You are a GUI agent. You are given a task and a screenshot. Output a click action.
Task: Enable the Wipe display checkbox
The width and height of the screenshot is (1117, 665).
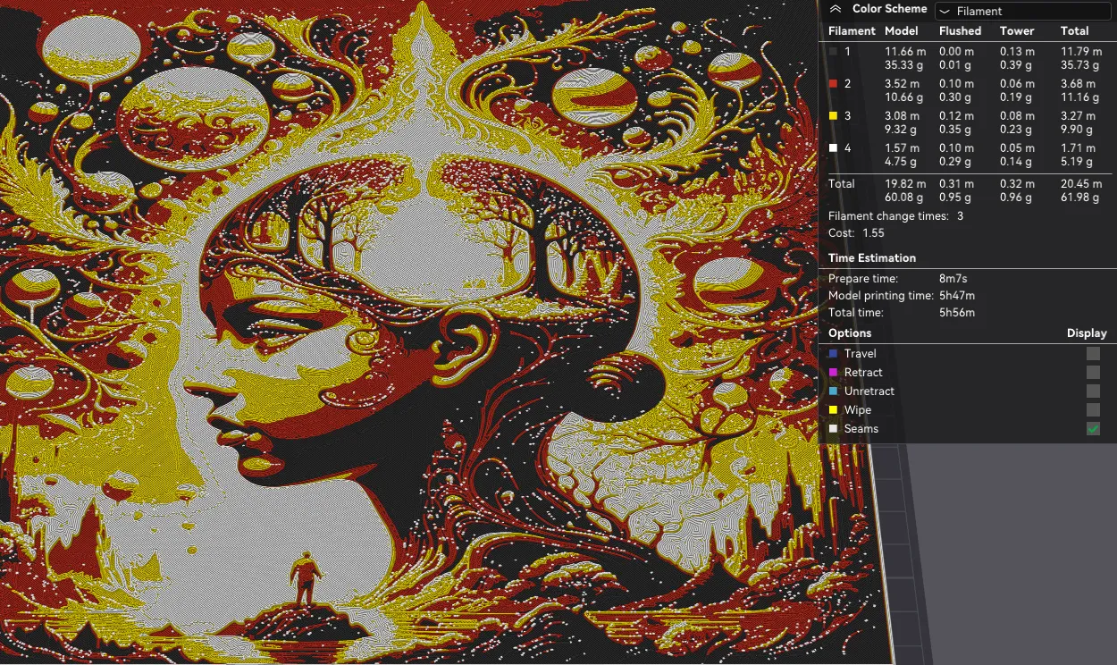click(1093, 409)
